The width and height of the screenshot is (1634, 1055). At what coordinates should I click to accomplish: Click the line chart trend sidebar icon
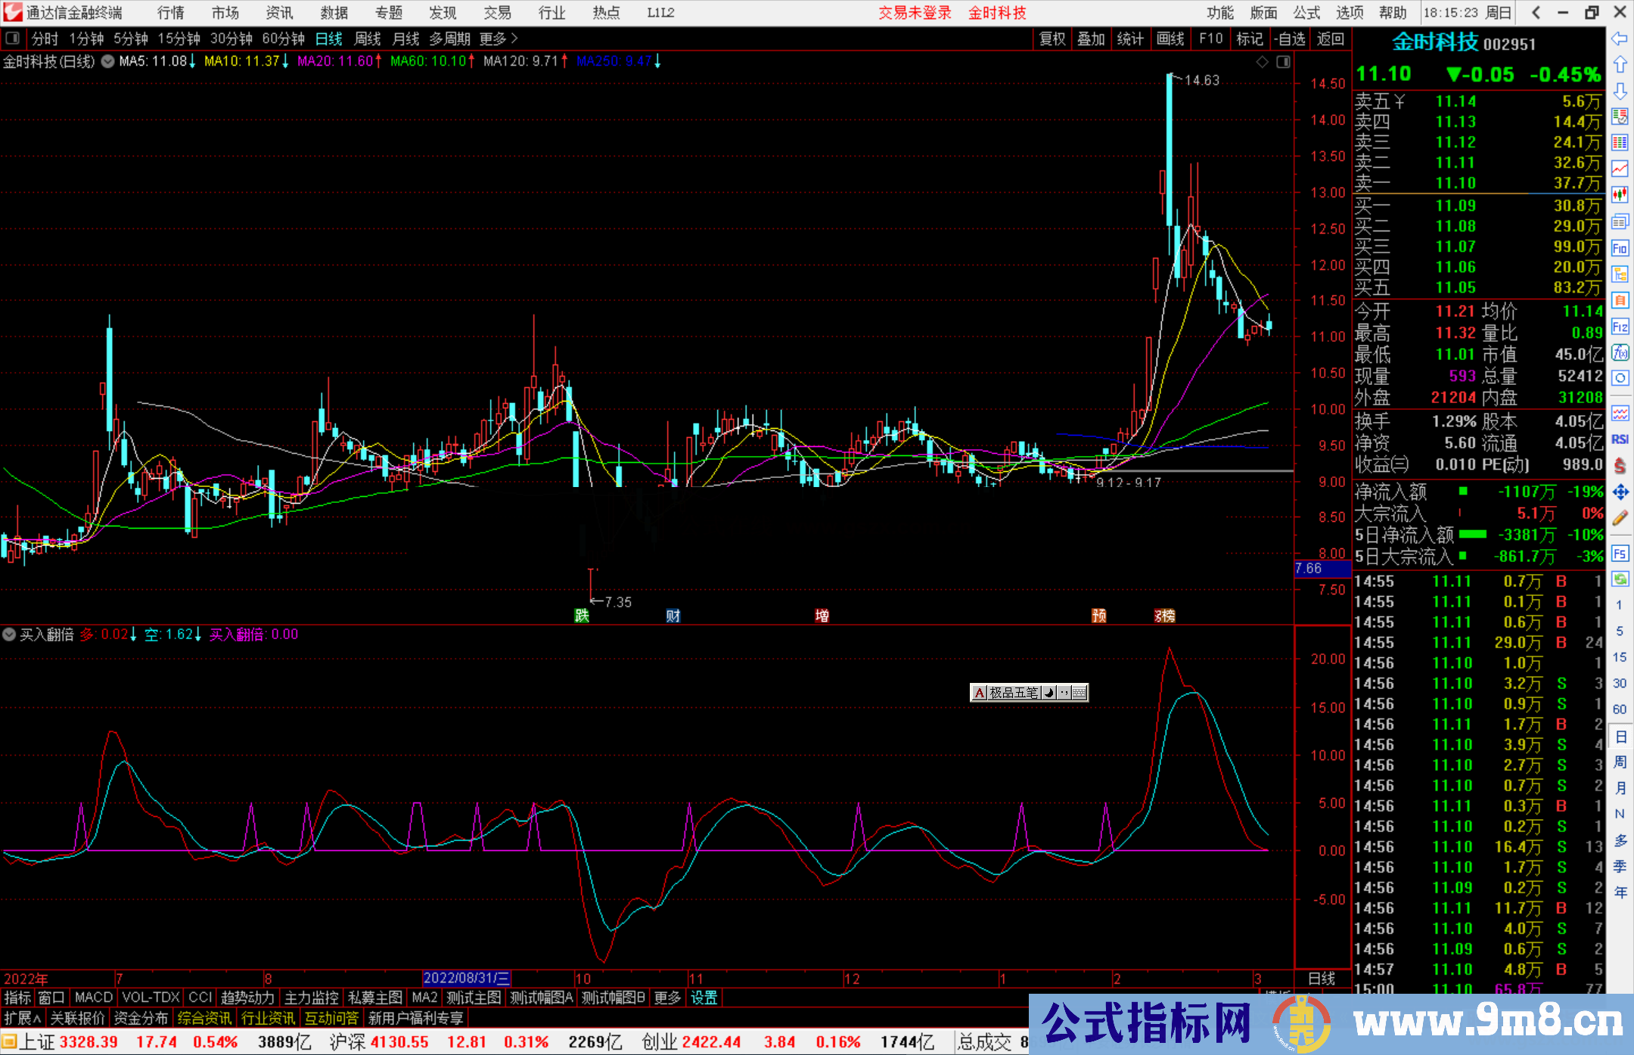[x=1620, y=169]
